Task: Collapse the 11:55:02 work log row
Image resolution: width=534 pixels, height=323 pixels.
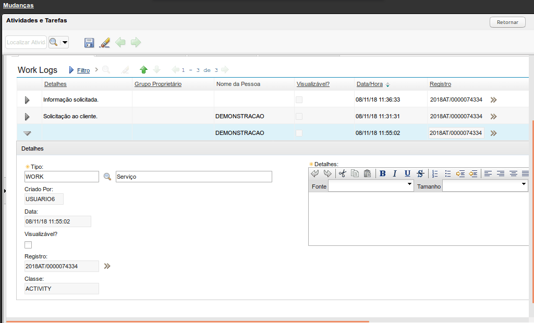Action: tap(27, 133)
